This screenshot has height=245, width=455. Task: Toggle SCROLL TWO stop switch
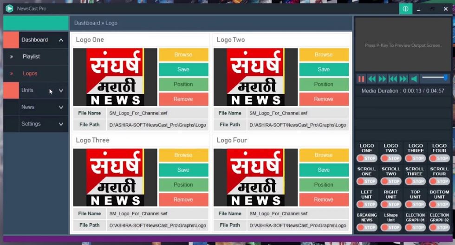point(391,181)
